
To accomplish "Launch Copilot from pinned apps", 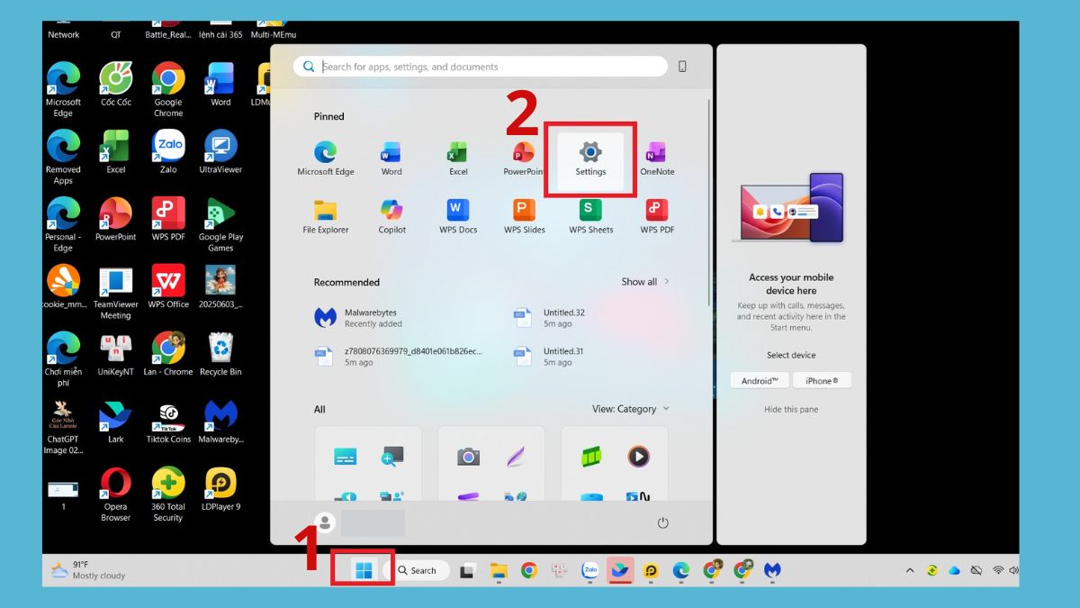I will tap(391, 217).
